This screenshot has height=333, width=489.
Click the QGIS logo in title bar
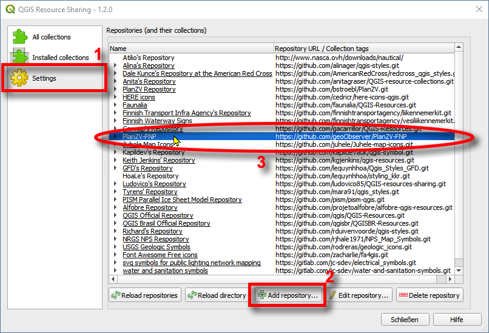[x=10, y=9]
